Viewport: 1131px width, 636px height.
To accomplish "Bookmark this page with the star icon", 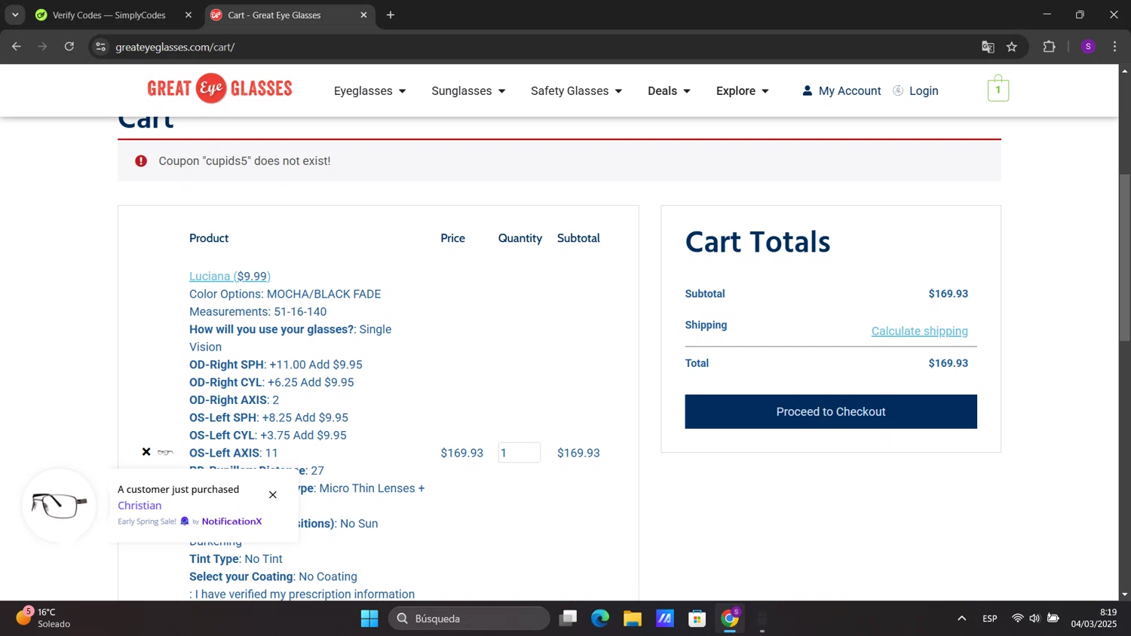I will pos(1012,47).
